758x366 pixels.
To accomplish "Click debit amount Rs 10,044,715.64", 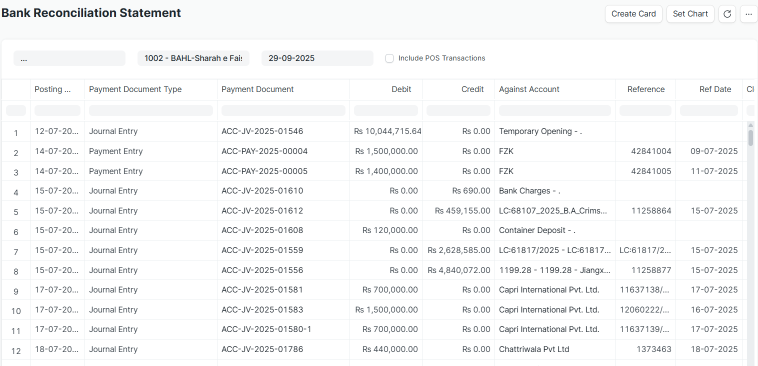I will point(387,131).
